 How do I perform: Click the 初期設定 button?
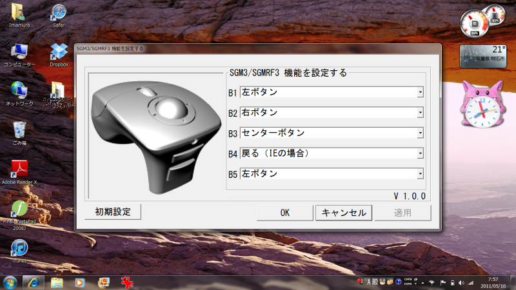[113, 212]
